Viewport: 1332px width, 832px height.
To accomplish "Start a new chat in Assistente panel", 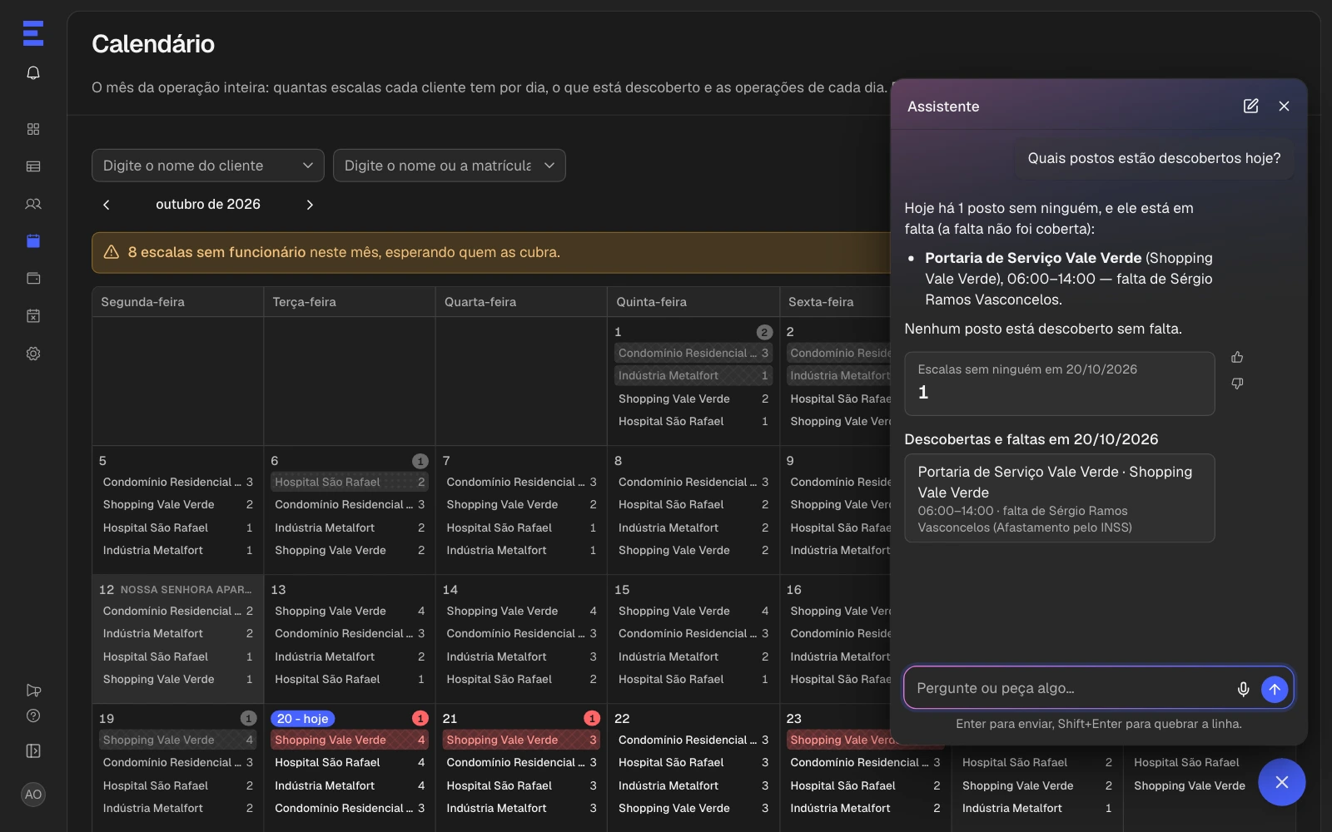I will (x=1250, y=106).
